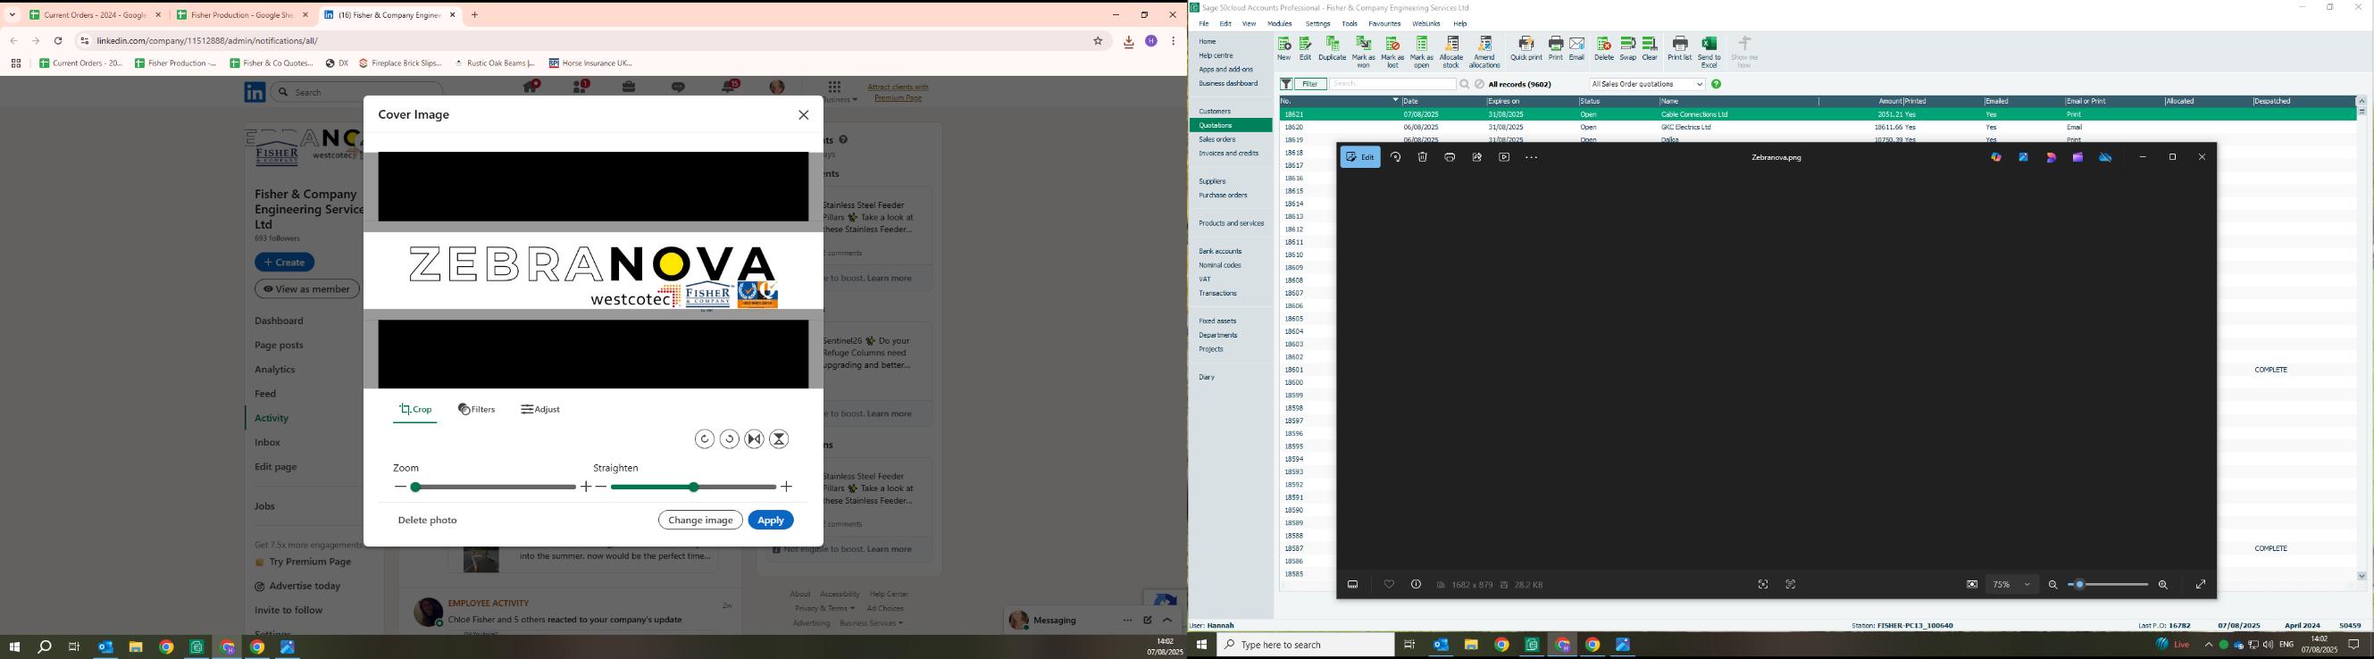
Task: Apply the cover image changes
Action: 772,521
